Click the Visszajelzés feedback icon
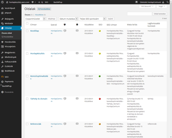 2,46
